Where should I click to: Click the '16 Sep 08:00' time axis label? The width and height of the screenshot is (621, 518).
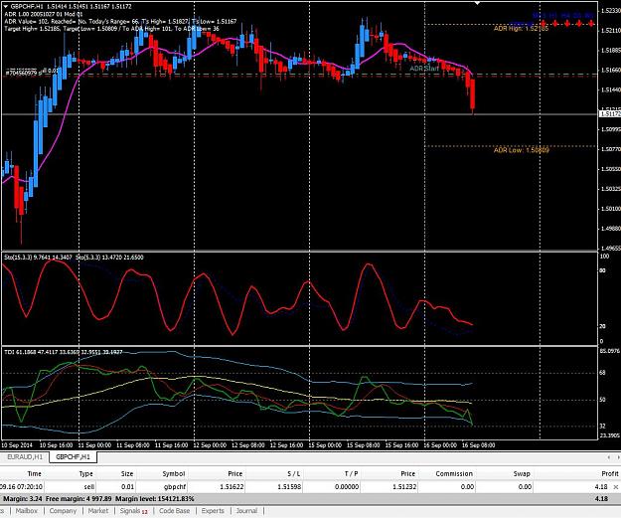pos(479,445)
